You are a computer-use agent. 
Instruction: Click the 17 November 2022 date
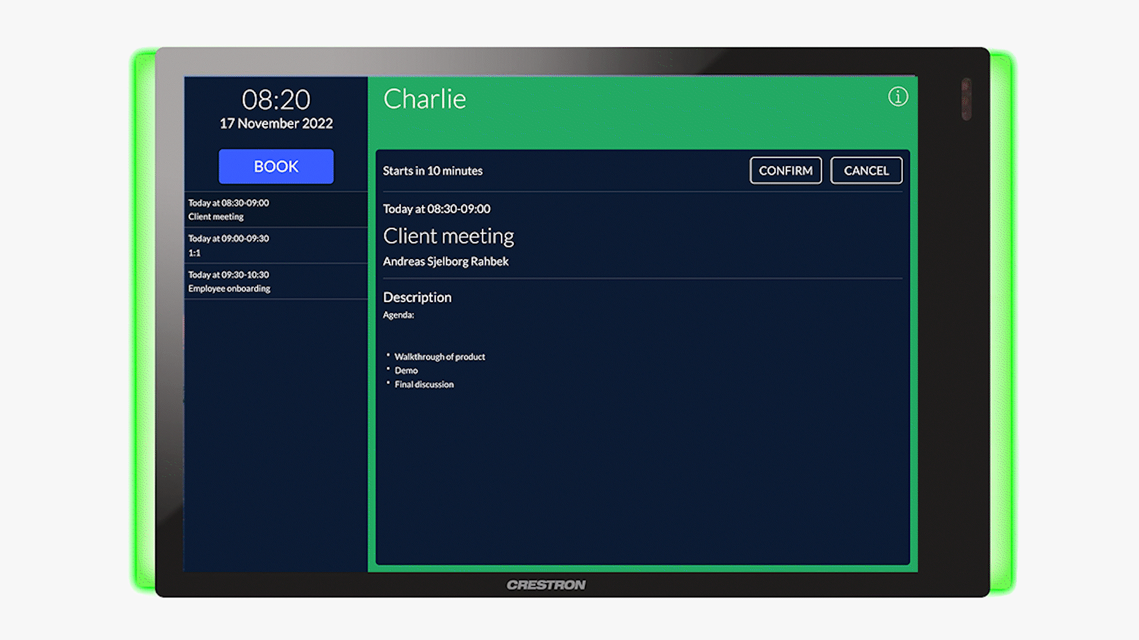coord(276,124)
